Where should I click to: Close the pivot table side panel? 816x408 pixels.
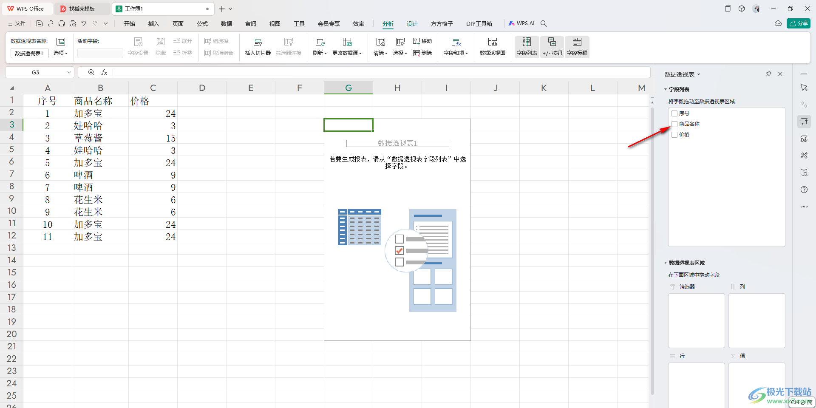pyautogui.click(x=780, y=74)
